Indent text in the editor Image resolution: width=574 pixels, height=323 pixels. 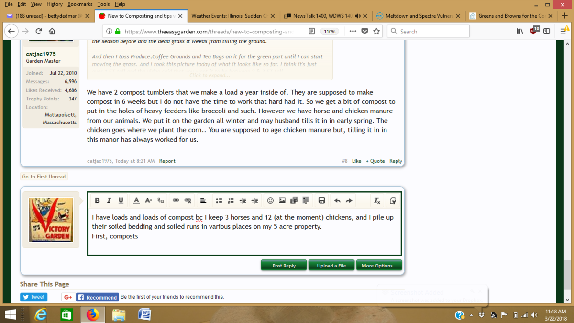tap(254, 200)
